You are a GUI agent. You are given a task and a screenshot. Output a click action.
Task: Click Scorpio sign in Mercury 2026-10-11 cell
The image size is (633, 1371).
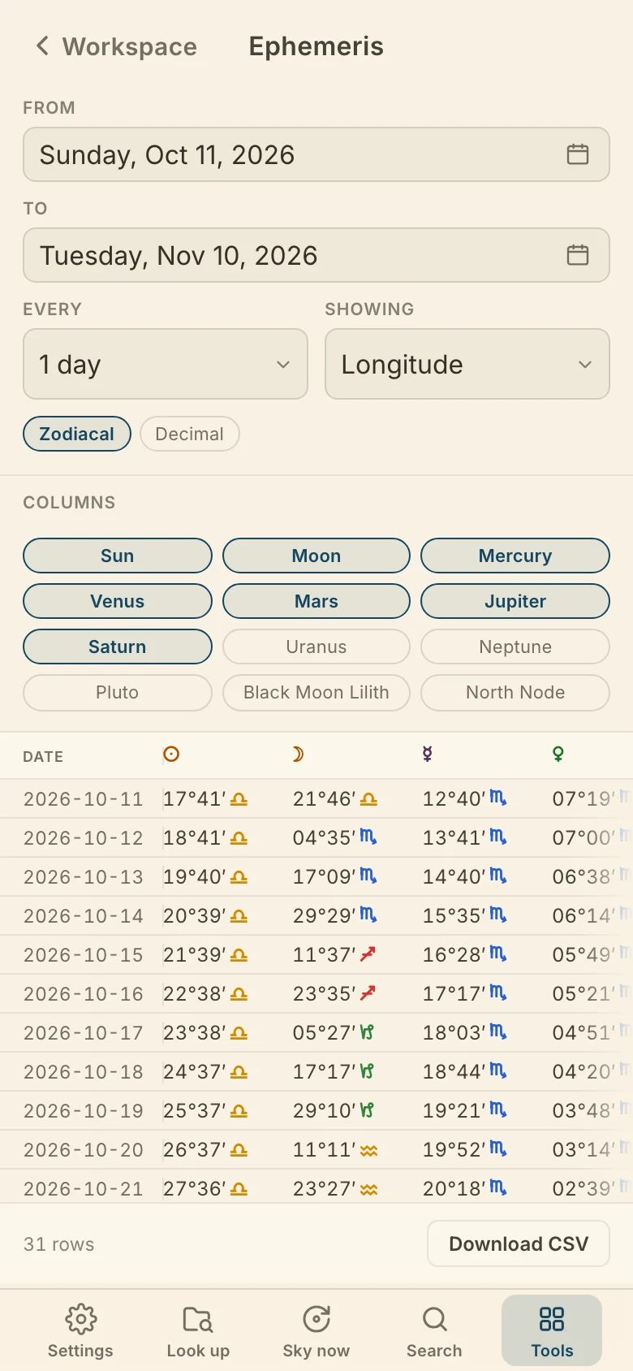coord(498,798)
